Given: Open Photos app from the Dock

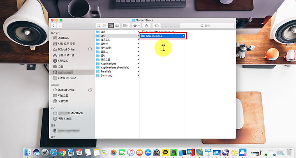Looking at the screenshot, I should coord(113,152).
